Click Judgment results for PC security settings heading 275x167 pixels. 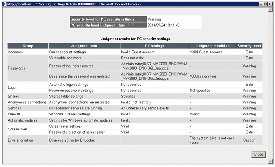pyautogui.click(x=135, y=39)
